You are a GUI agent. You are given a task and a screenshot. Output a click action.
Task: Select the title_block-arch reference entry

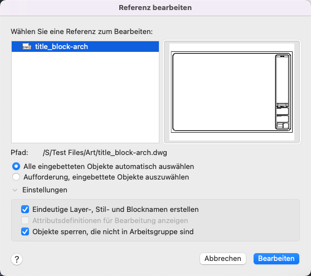pyautogui.click(x=85, y=46)
